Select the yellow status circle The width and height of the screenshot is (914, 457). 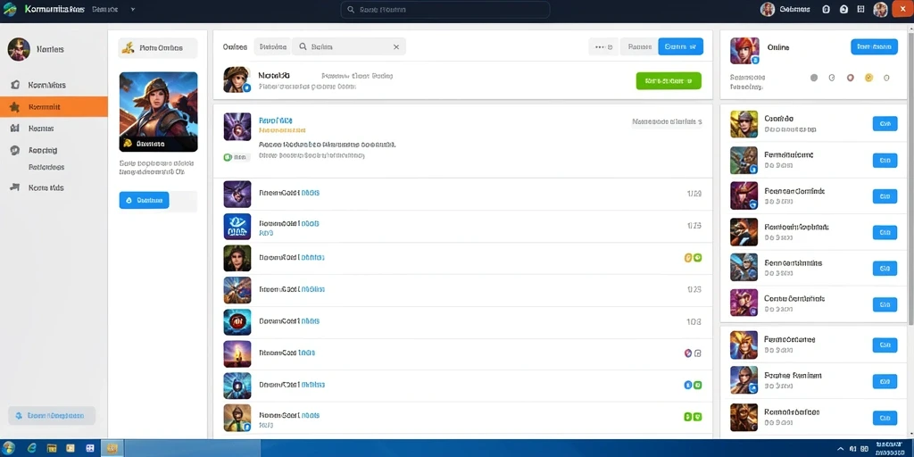(x=868, y=78)
